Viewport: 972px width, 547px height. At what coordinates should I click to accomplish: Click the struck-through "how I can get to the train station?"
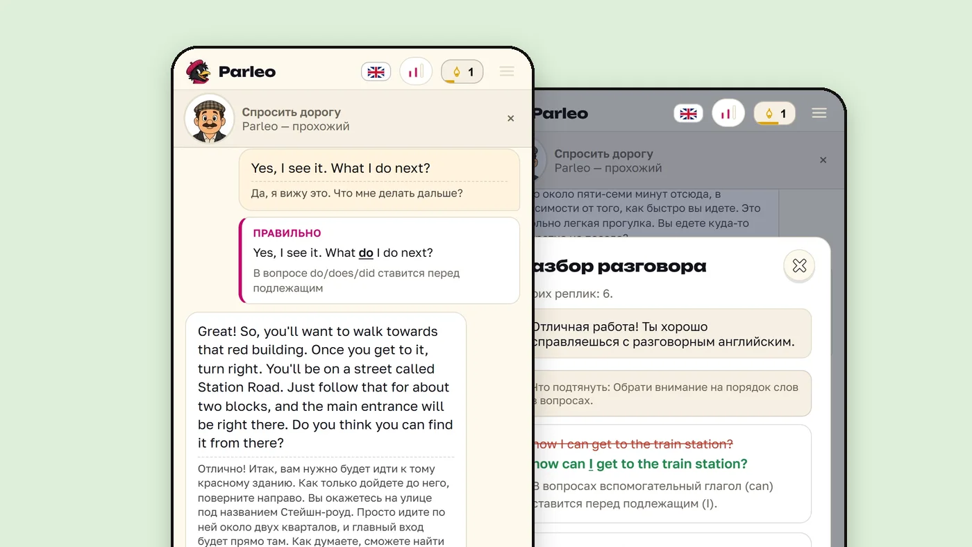(633, 444)
